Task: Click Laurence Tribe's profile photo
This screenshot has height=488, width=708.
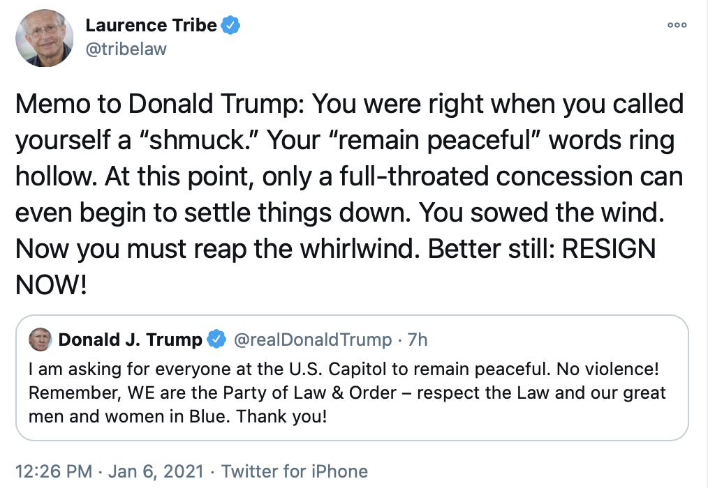Action: 45,38
